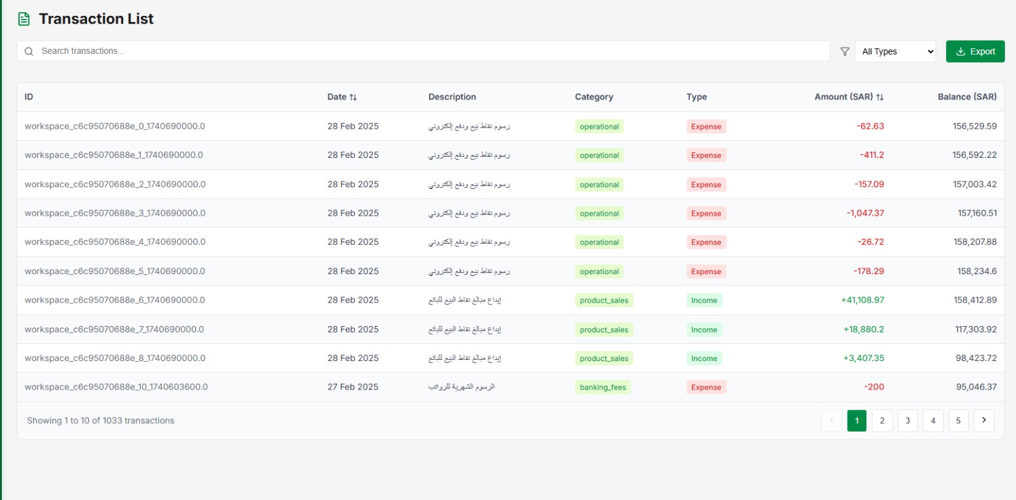Screen dimensions: 1016x500
Task: Go to page 5
Action: [958, 420]
